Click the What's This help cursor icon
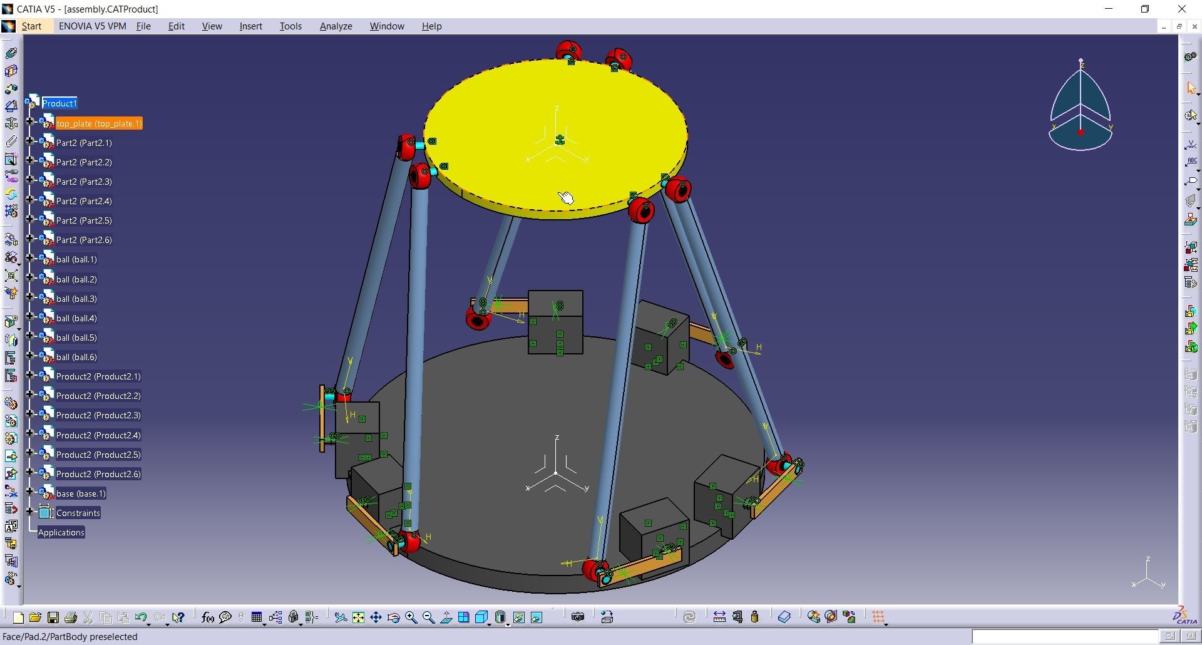This screenshot has width=1202, height=645. coord(178,618)
